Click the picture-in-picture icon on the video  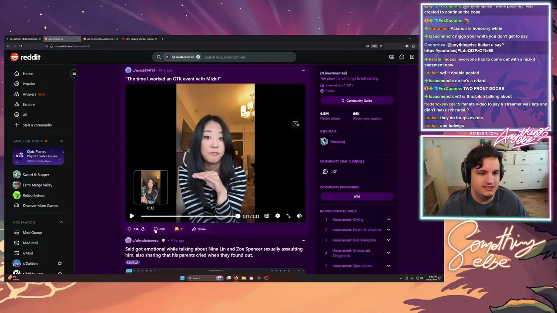(x=295, y=124)
